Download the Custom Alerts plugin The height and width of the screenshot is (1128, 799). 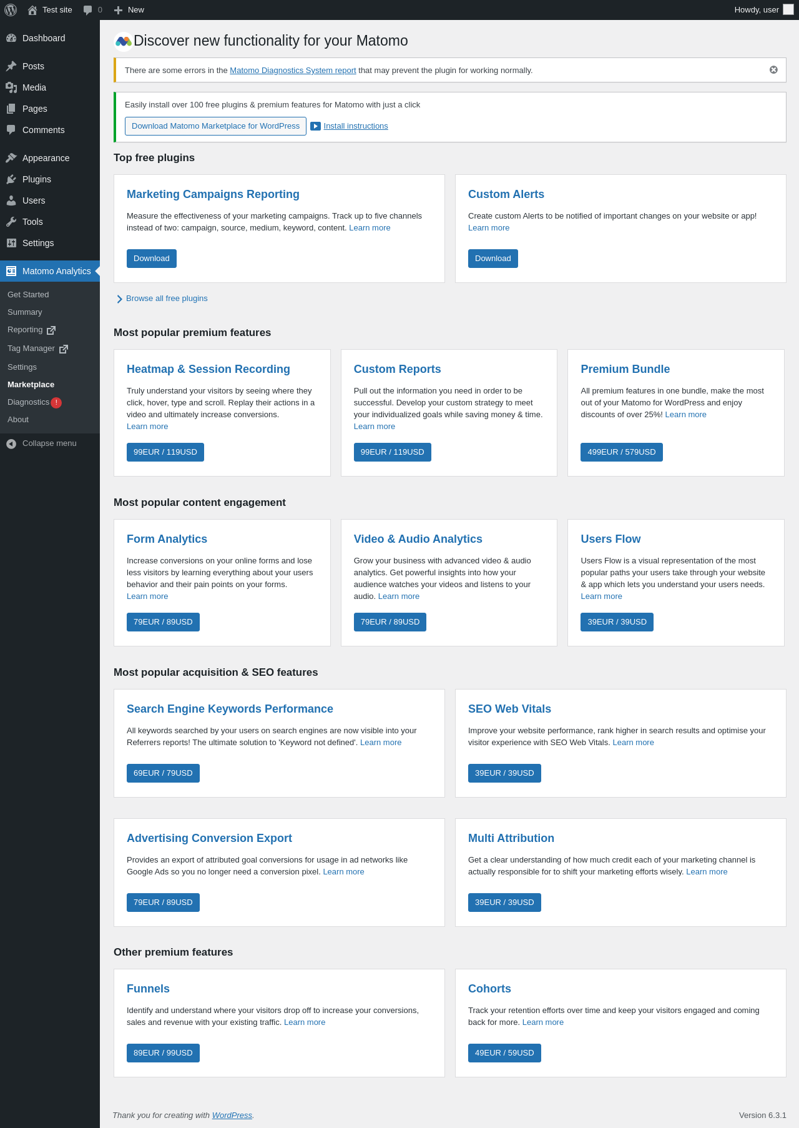click(493, 259)
